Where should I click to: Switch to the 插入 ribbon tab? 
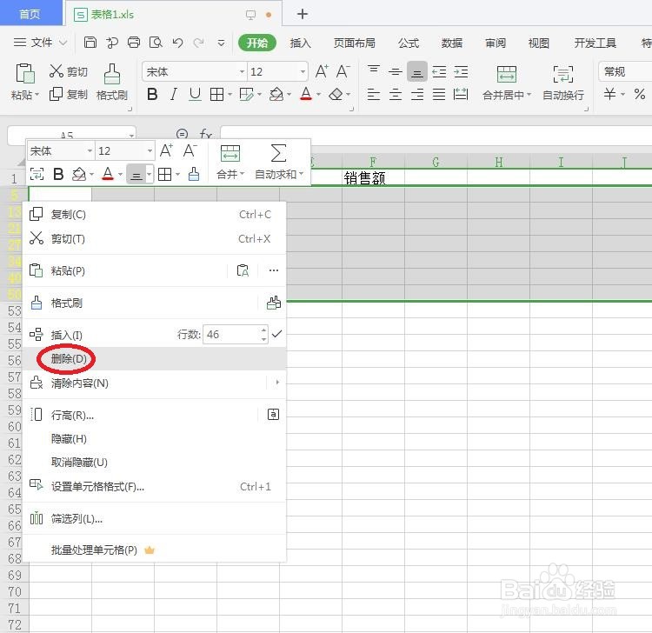pyautogui.click(x=300, y=43)
